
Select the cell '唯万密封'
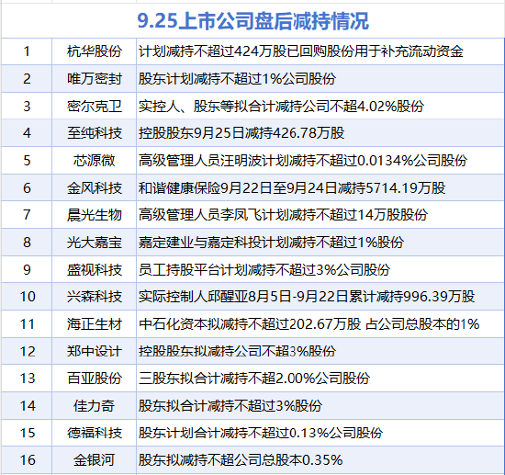pyautogui.click(x=94, y=79)
